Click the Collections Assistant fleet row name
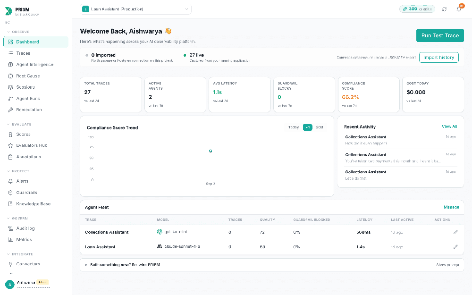Viewport: 472px width, 295px height. point(107,232)
